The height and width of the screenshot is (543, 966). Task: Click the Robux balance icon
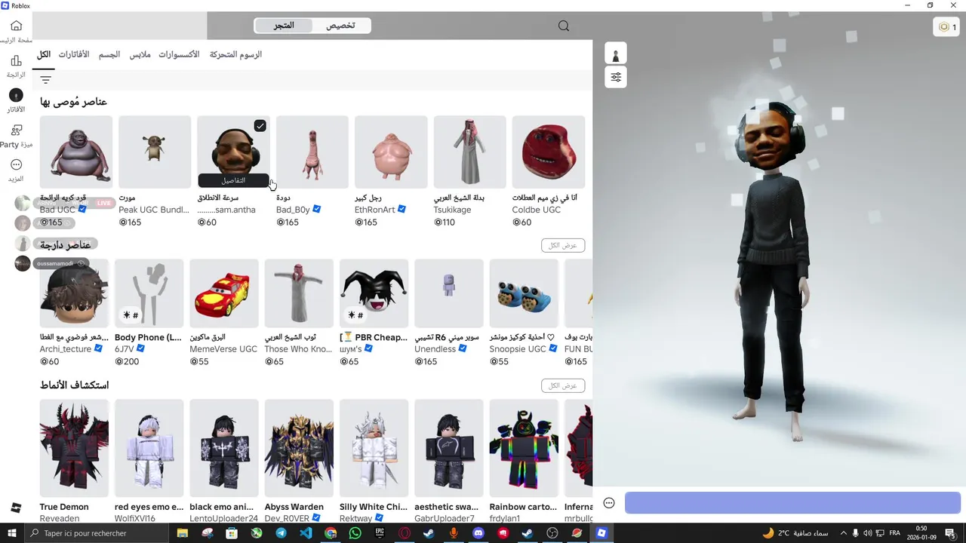943,26
